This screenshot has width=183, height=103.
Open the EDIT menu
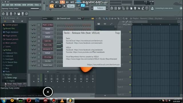click(7, 5)
